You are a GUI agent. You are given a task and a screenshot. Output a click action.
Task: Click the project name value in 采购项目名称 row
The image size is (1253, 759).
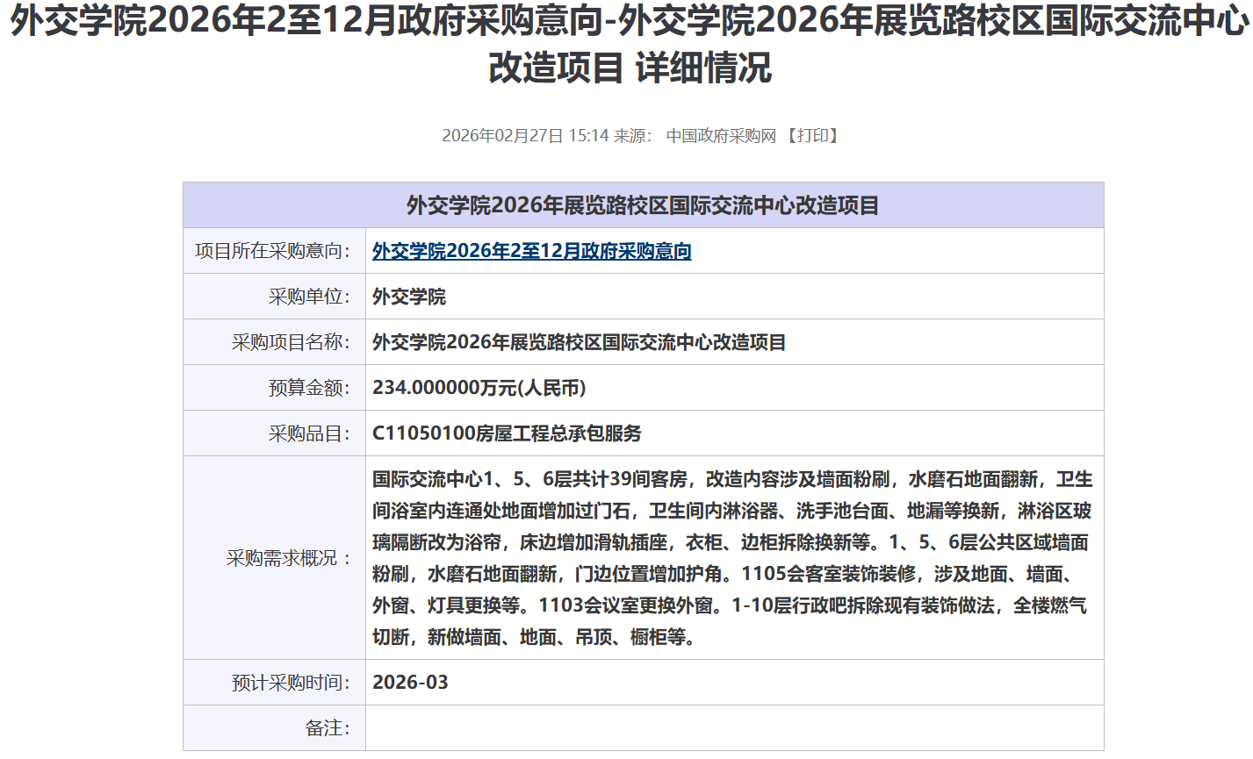pyautogui.click(x=579, y=342)
